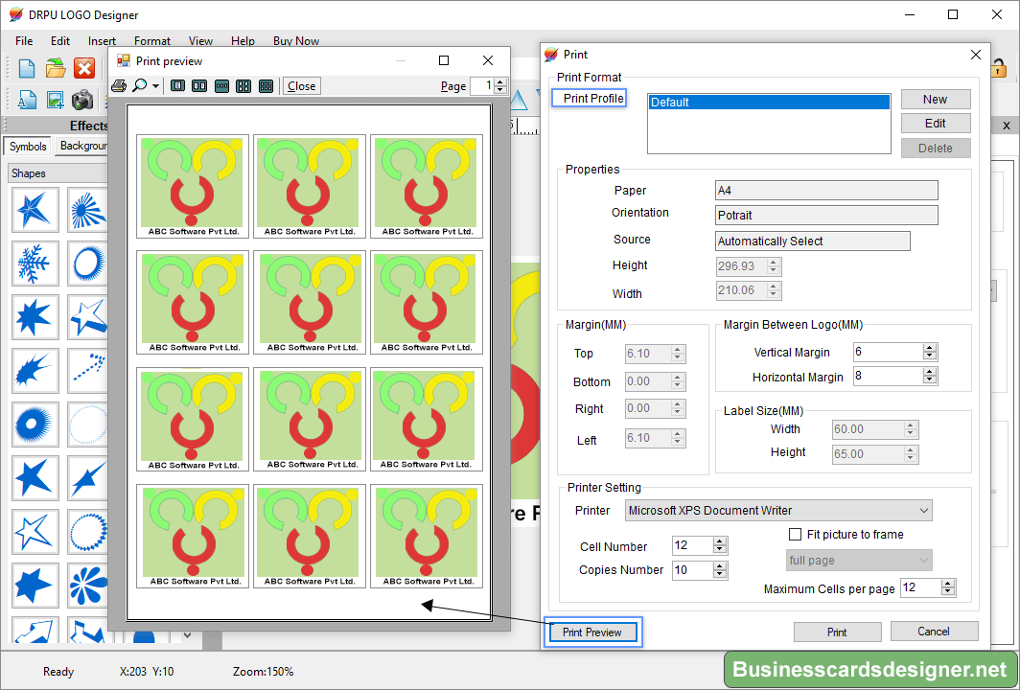Adjust the Horizontal Margin spinner
The width and height of the screenshot is (1020, 690).
(x=930, y=376)
